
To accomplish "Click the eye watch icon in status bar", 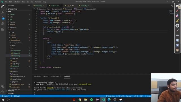I will [11, 96].
